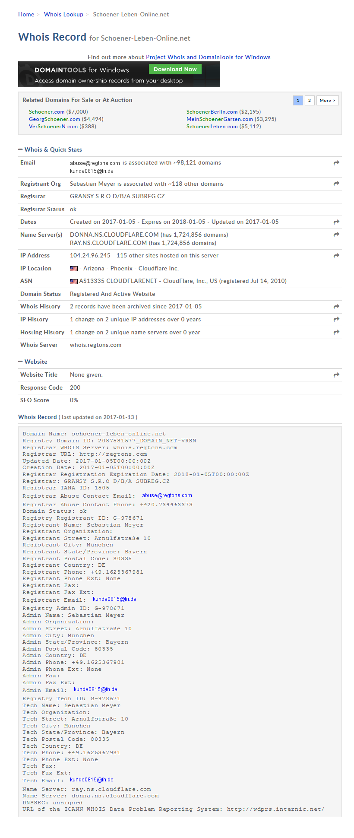Image resolution: width=354 pixels, height=838 pixels.
Task: Click the SEO Score value 0%
Action: (x=74, y=400)
